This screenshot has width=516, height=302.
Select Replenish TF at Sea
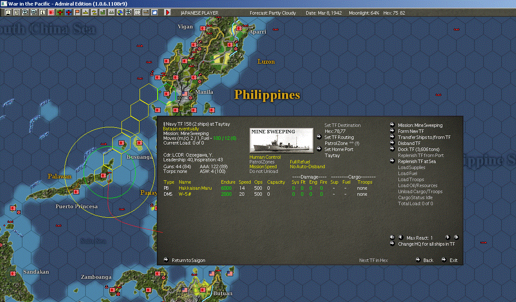point(417,161)
